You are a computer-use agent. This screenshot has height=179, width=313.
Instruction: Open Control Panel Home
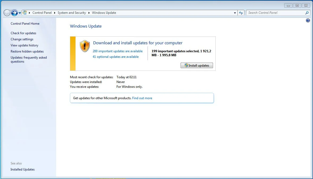pos(25,24)
